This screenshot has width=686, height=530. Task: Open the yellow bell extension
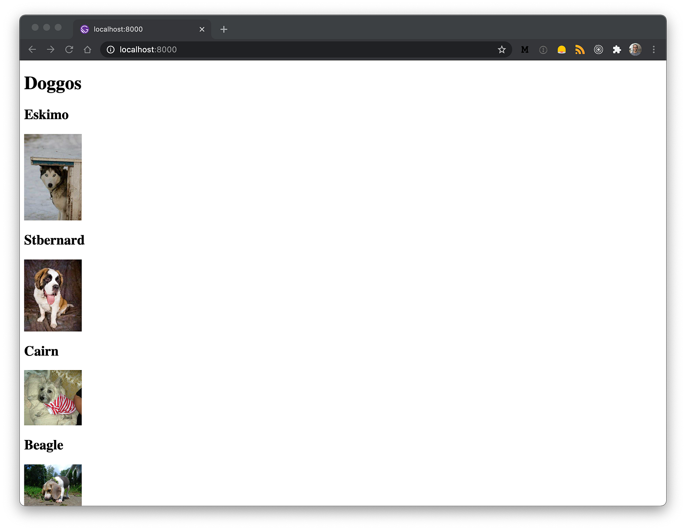[562, 50]
